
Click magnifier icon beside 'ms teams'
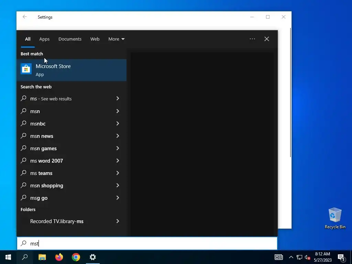[x=24, y=173]
